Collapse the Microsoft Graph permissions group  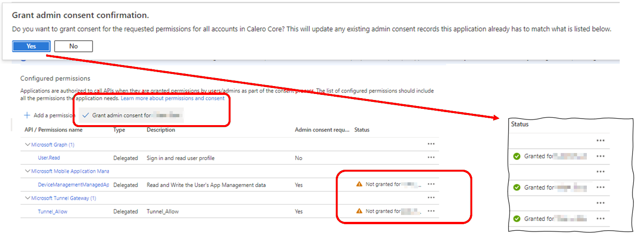pyautogui.click(x=28, y=145)
